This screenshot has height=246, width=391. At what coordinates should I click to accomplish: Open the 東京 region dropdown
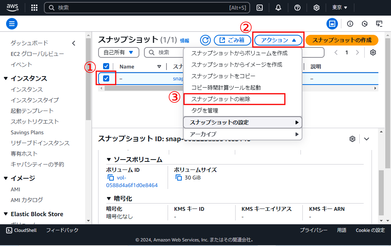click(339, 8)
